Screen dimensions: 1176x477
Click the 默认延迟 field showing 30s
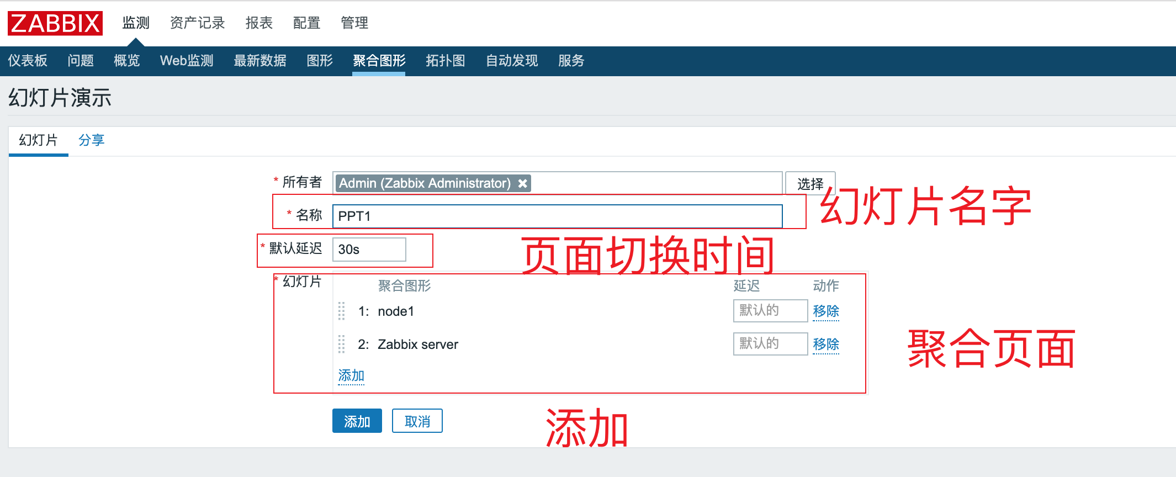[x=369, y=250]
